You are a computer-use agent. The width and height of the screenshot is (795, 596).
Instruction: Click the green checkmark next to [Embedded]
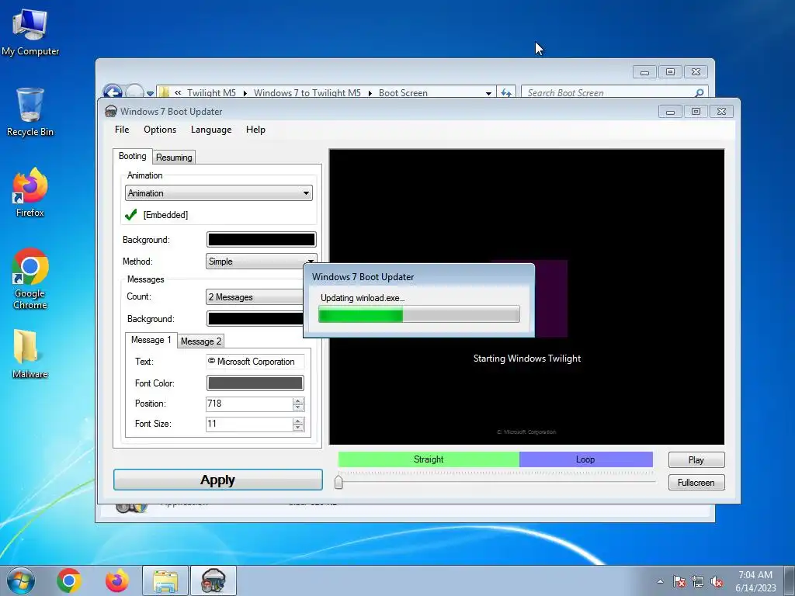click(130, 215)
